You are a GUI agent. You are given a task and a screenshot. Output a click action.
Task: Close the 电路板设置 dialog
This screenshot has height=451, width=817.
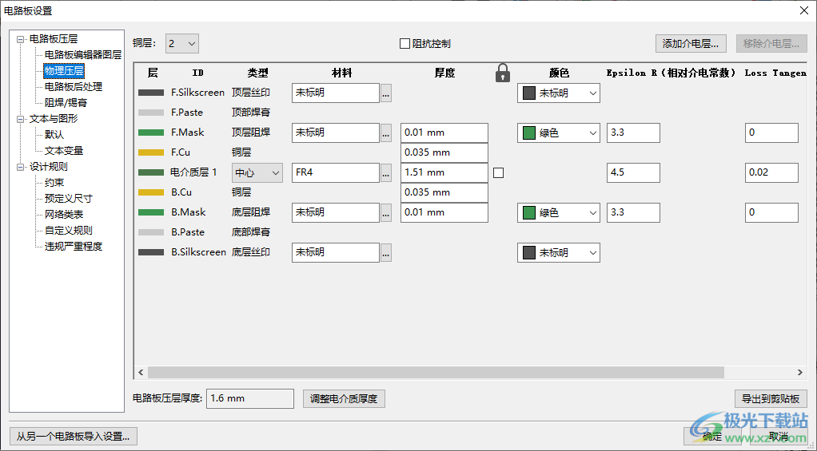point(804,10)
